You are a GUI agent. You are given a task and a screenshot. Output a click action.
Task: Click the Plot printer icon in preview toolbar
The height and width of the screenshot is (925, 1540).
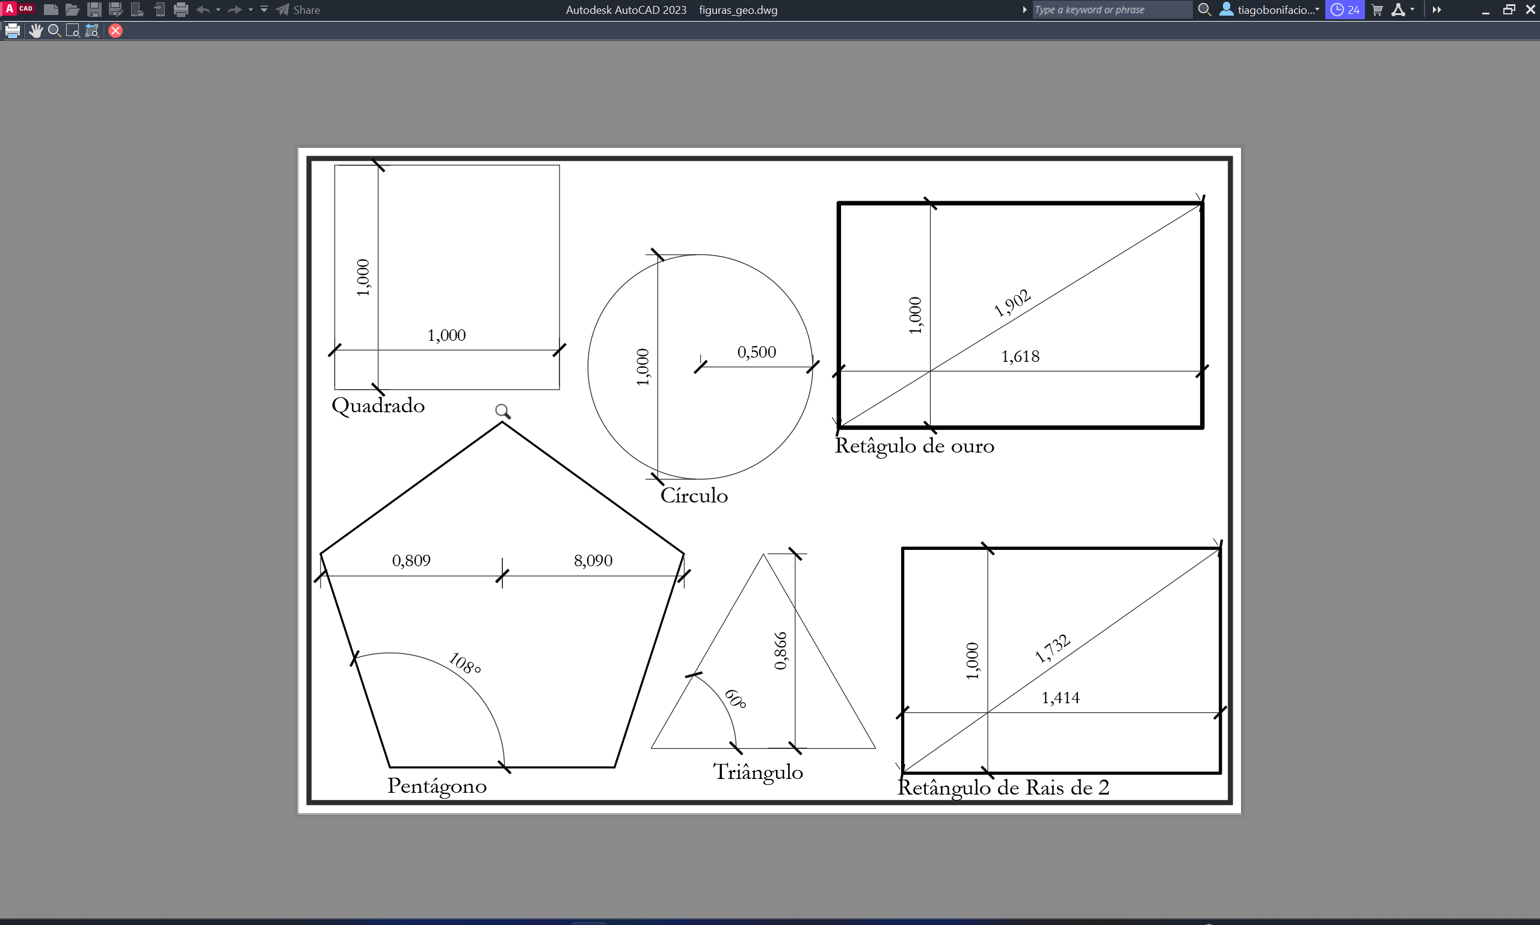pos(12,31)
